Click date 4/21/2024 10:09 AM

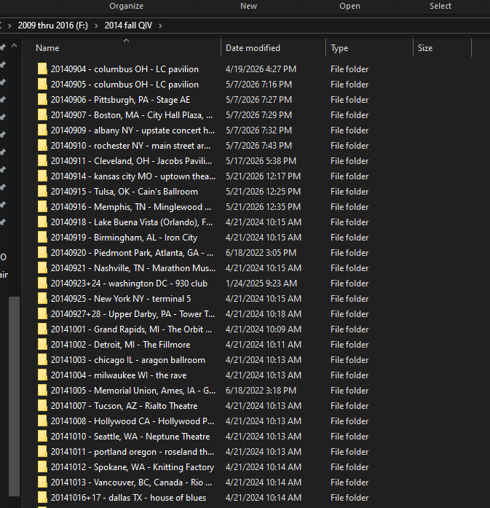264,329
